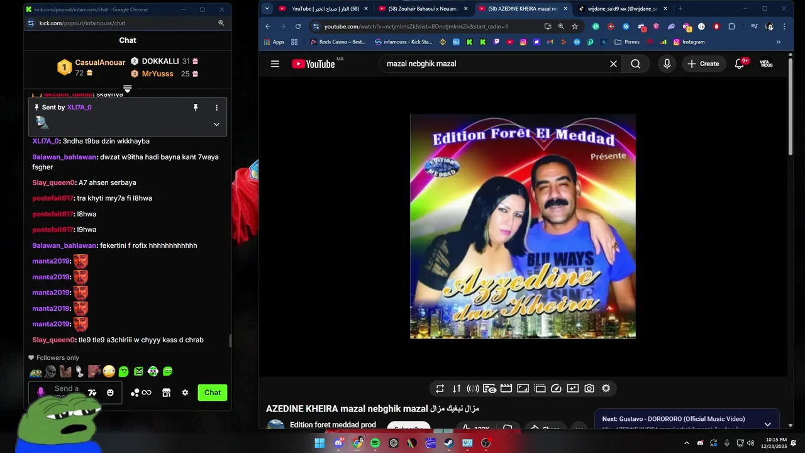Open the 'infamouss - Kick Sta...' bookmark
805x453 pixels.
[x=402, y=42]
